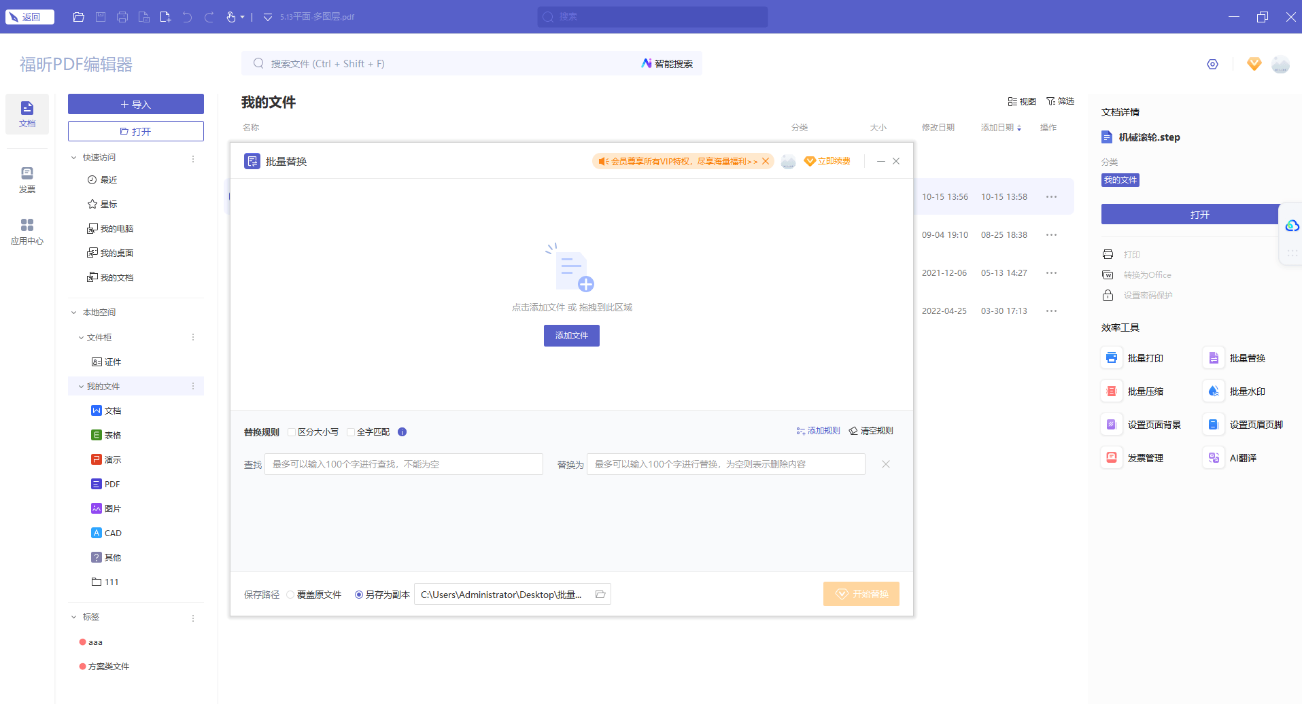The width and height of the screenshot is (1302, 704).
Task: Open the user avatar at top right
Action: point(1280,65)
